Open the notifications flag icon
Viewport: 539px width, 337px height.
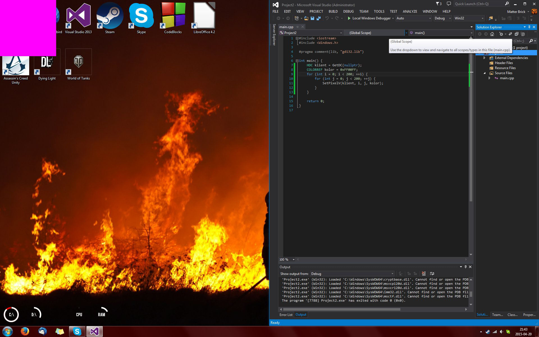pos(438,4)
